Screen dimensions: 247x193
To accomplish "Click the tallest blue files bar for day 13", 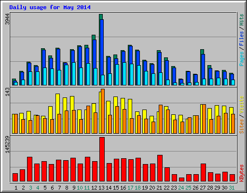I will point(102,47).
